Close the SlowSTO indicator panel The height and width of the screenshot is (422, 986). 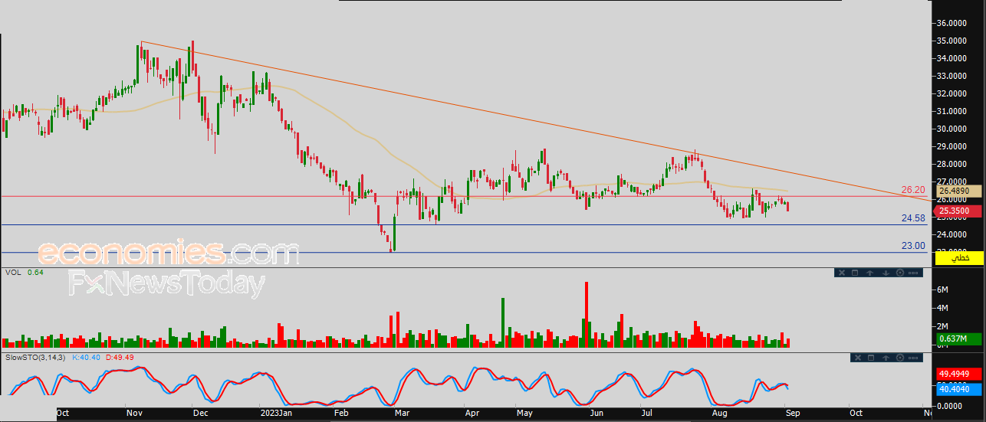[x=858, y=358]
